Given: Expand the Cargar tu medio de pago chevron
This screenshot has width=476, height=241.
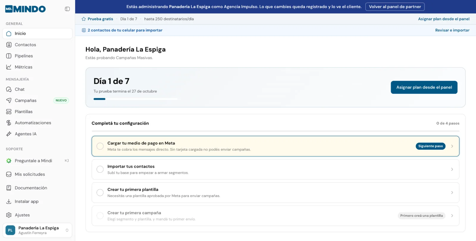Looking at the screenshot, I should pos(452,146).
